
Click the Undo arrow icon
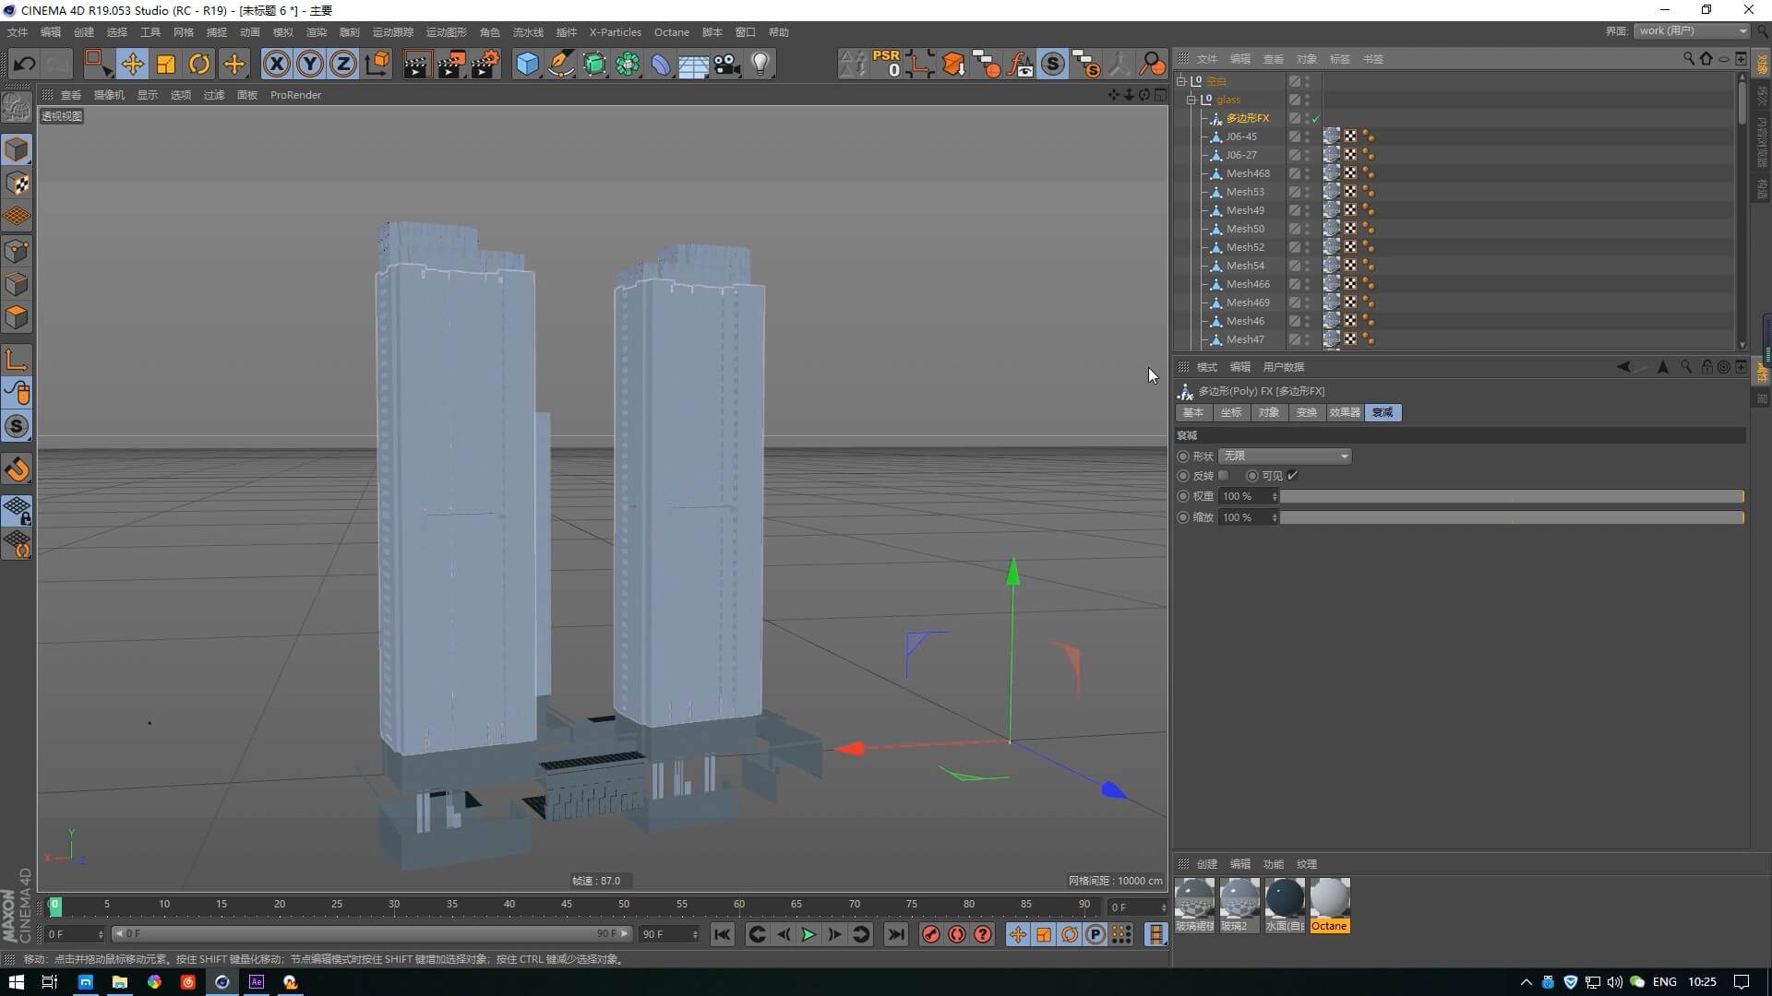25,64
